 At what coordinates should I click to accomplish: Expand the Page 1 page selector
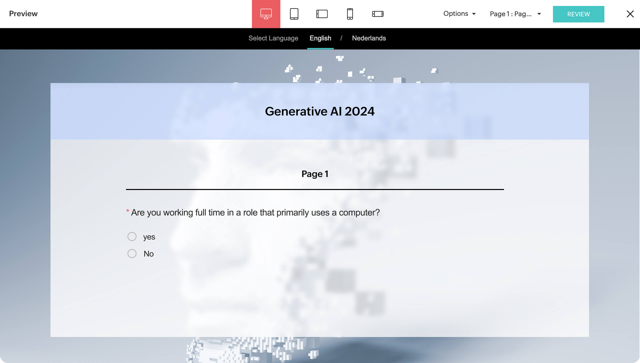(515, 14)
